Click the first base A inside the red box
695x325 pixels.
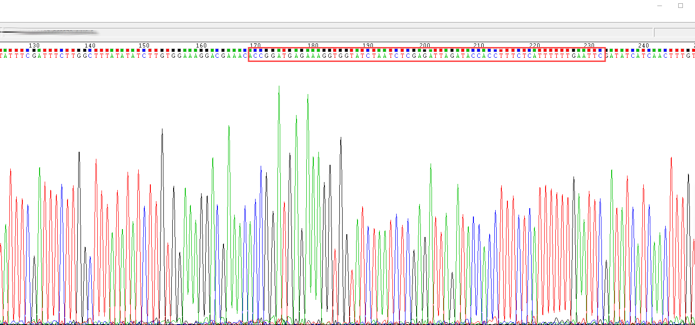(251, 56)
